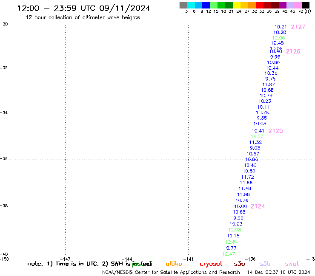The image size is (315, 276).
Task: Click the subtitle about altimeter wave heights
Action: 83,17
